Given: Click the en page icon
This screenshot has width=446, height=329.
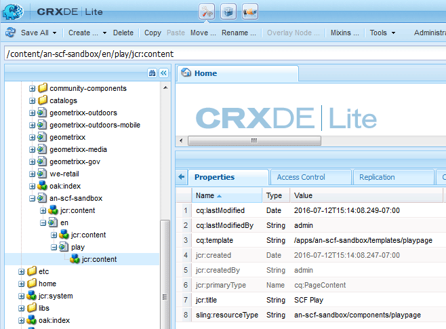Looking at the screenshot, I should point(53,222).
